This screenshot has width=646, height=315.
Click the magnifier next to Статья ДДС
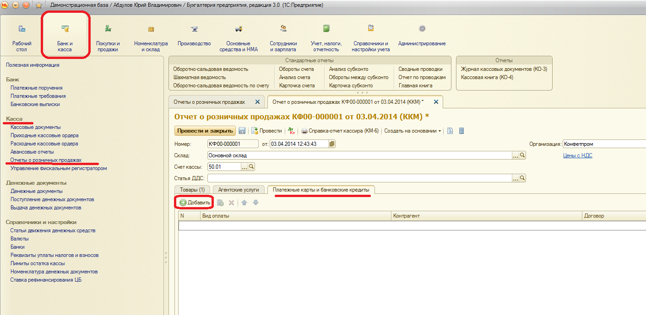click(522, 178)
